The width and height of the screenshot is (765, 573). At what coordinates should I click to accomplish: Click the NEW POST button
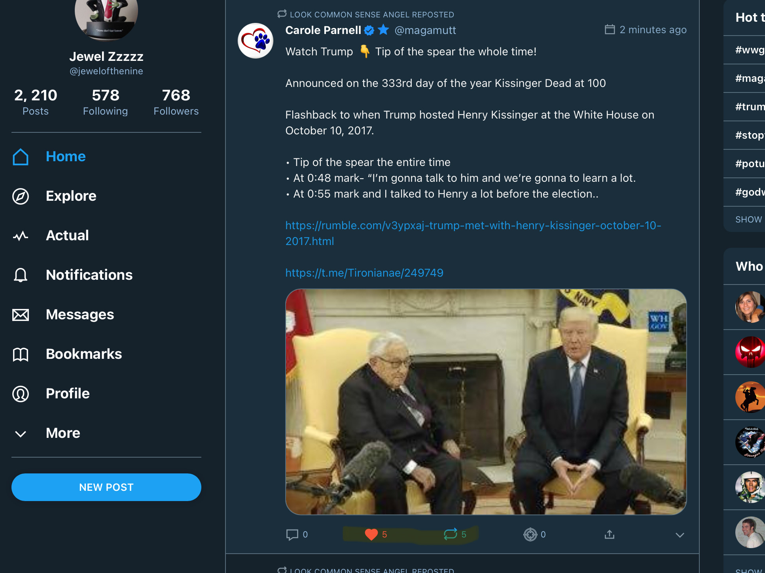pyautogui.click(x=106, y=487)
